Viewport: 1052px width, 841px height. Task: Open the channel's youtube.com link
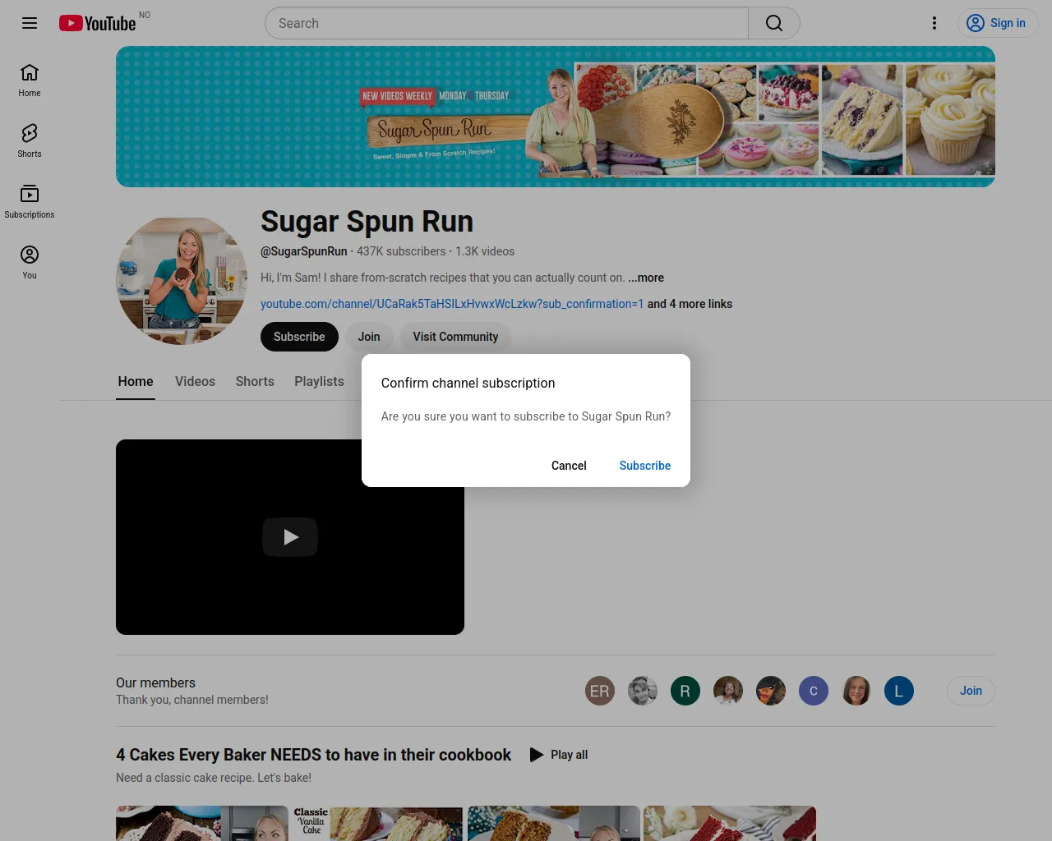[x=452, y=304]
